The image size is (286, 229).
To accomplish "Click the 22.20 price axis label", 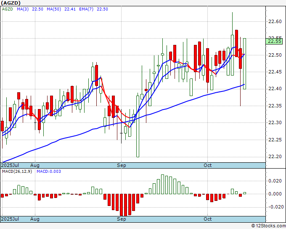I will pyautogui.click(x=275, y=156).
